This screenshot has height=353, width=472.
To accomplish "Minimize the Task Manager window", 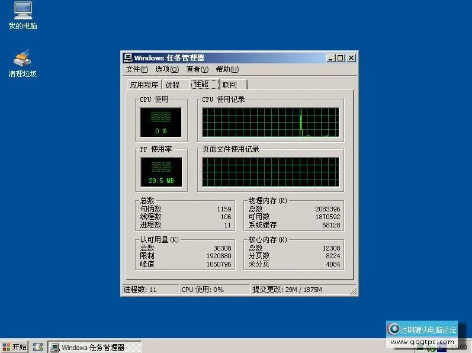I will coord(330,58).
